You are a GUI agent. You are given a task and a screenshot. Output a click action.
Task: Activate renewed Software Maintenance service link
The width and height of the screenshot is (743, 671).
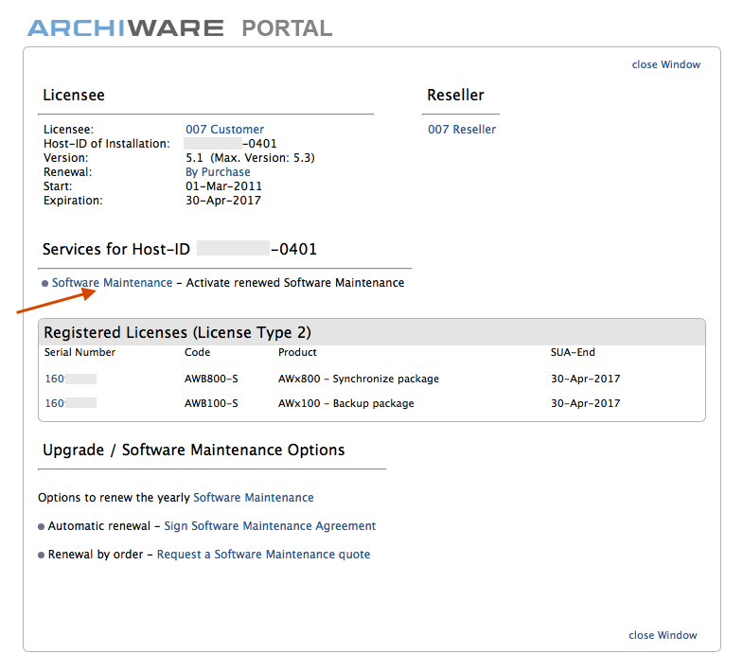pos(112,283)
